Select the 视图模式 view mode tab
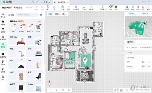The width and height of the screenshot is (152, 93). 131,14
